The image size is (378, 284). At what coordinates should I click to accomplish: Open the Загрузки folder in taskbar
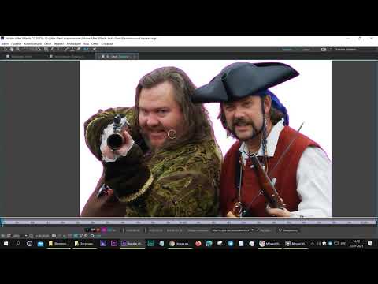tap(84, 244)
